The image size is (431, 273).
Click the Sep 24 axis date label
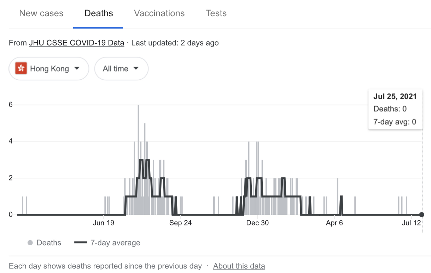(x=180, y=223)
